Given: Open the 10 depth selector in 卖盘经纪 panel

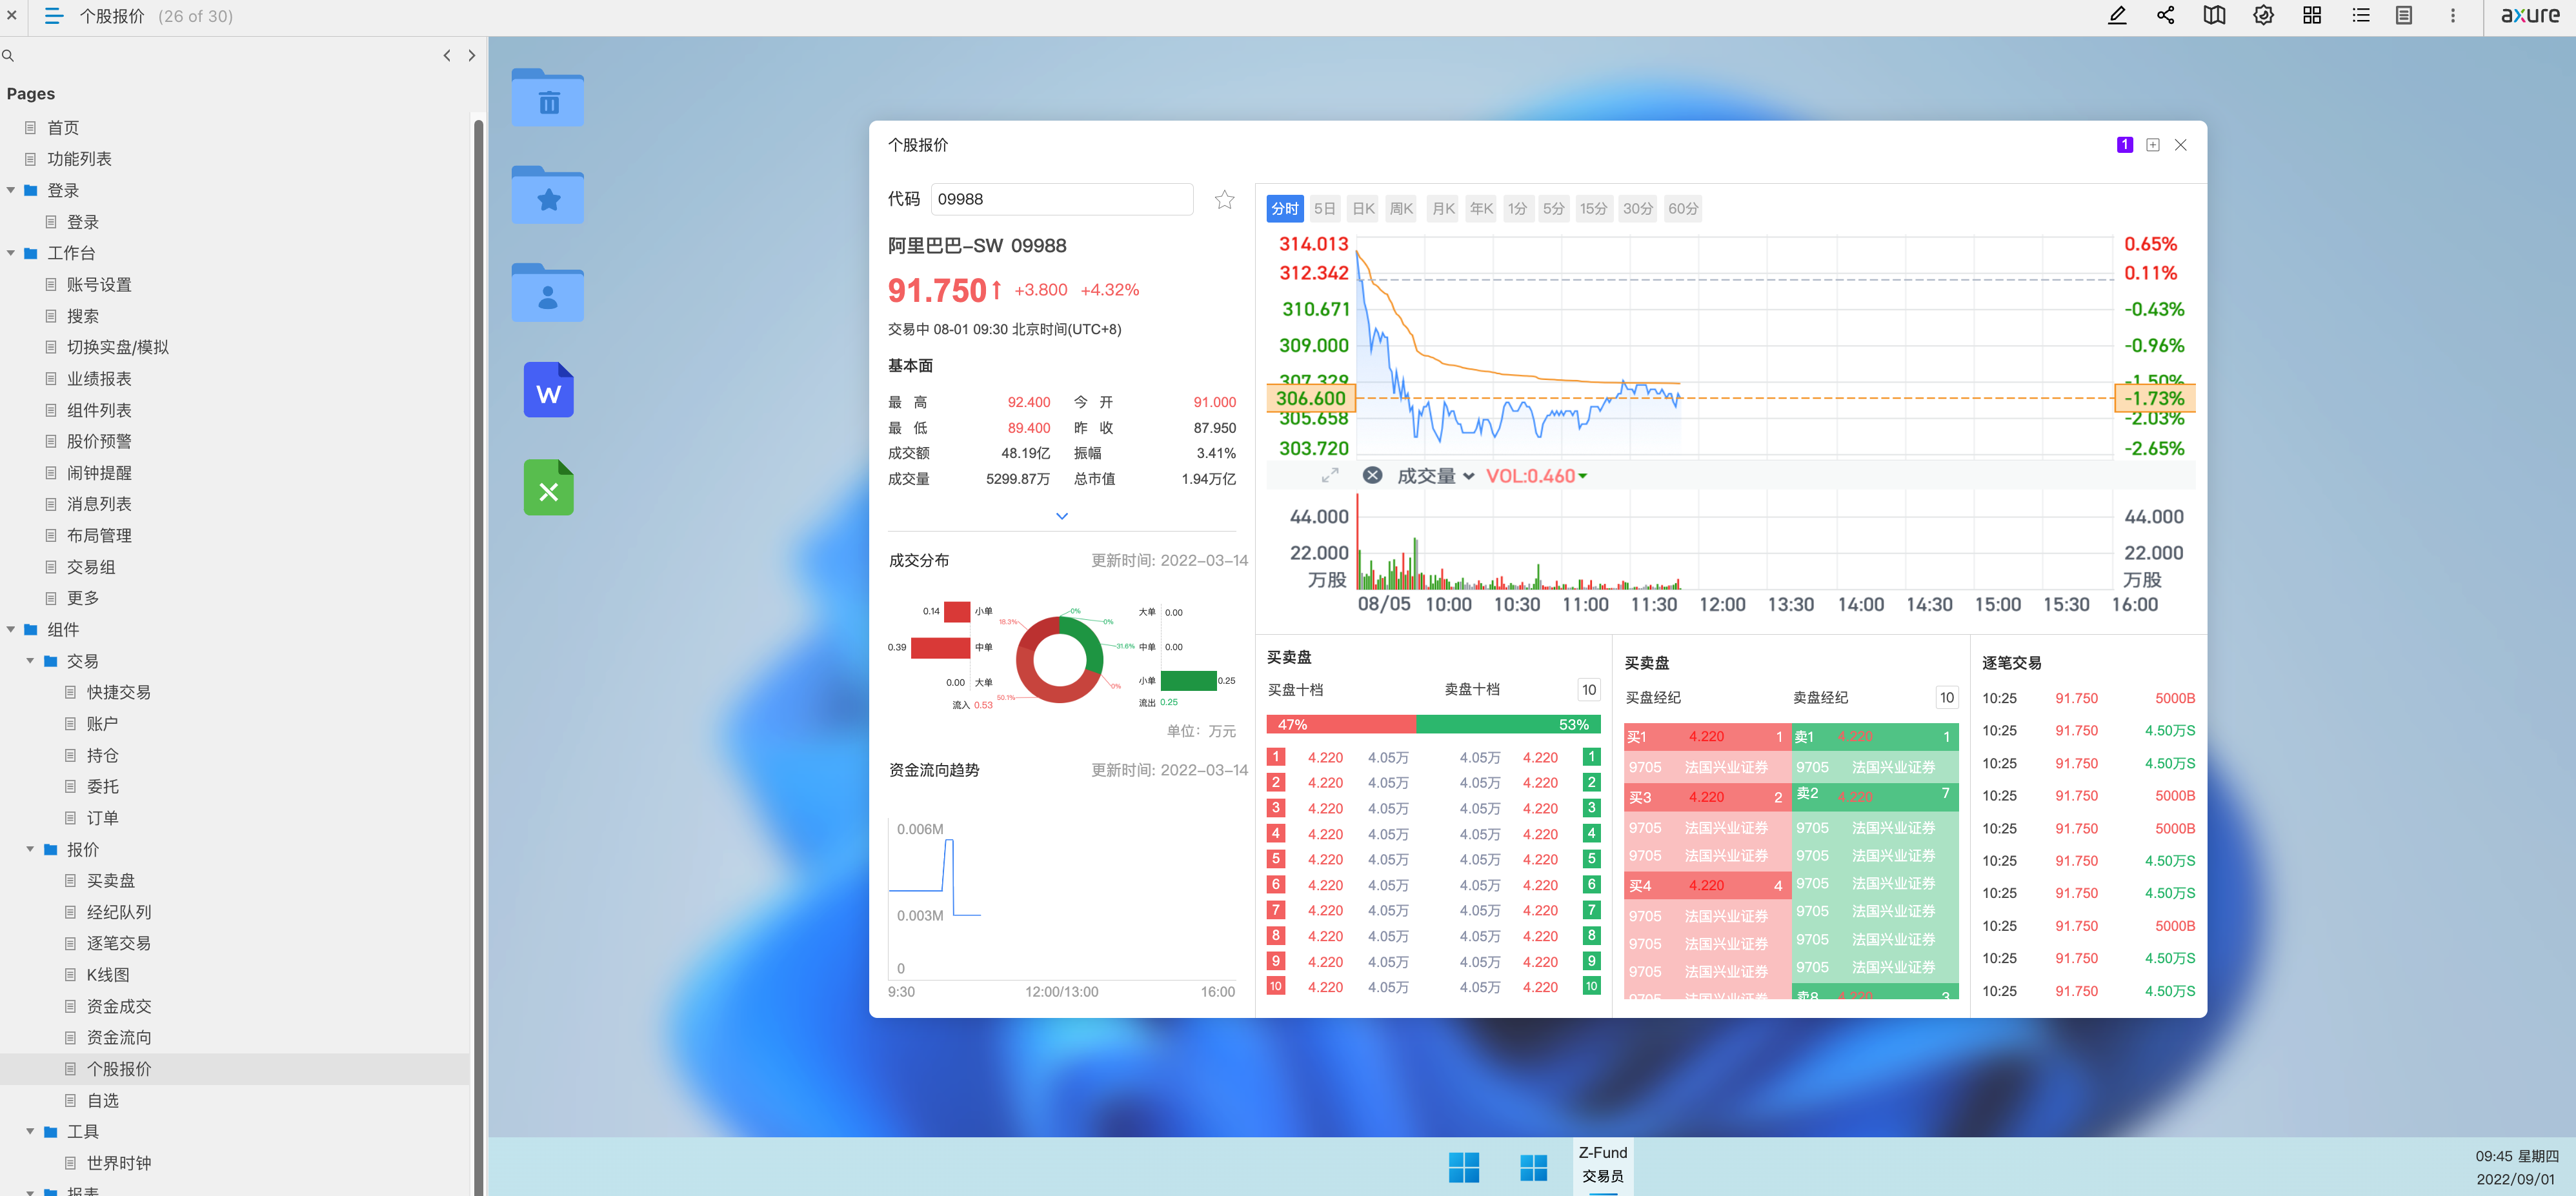Looking at the screenshot, I should (1946, 698).
